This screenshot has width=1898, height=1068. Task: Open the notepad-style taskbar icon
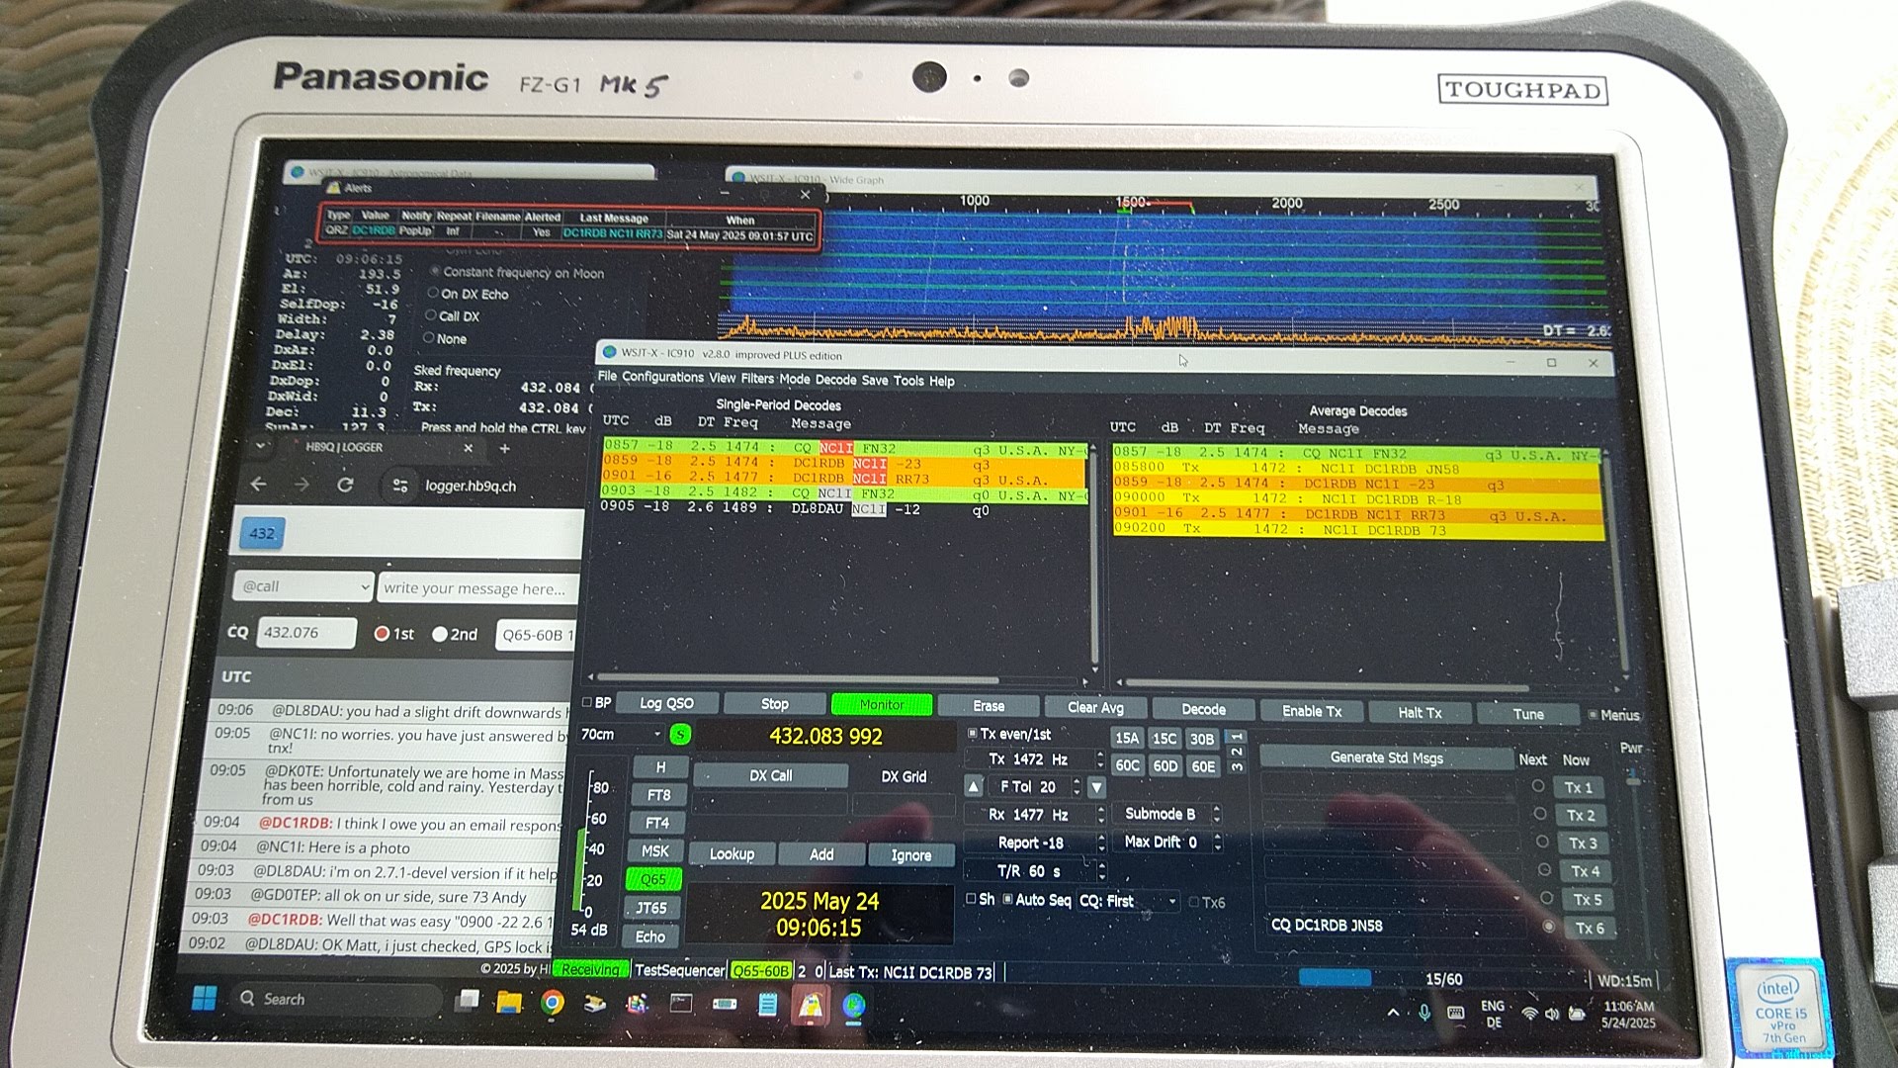coord(767,1006)
